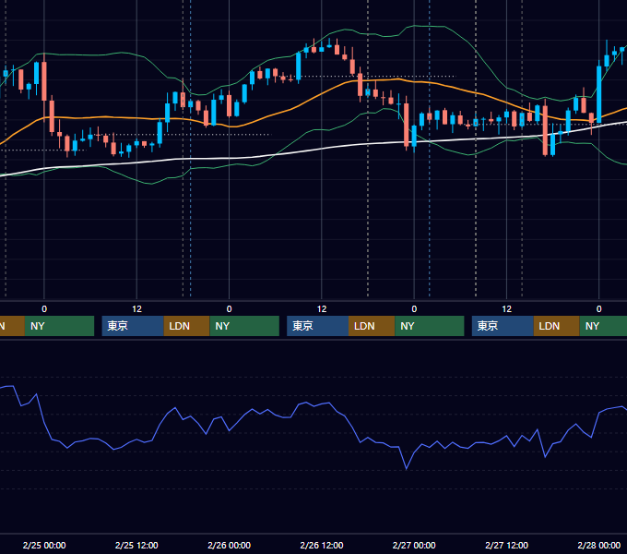Click the 2/26 12:00 date label

click(x=322, y=545)
